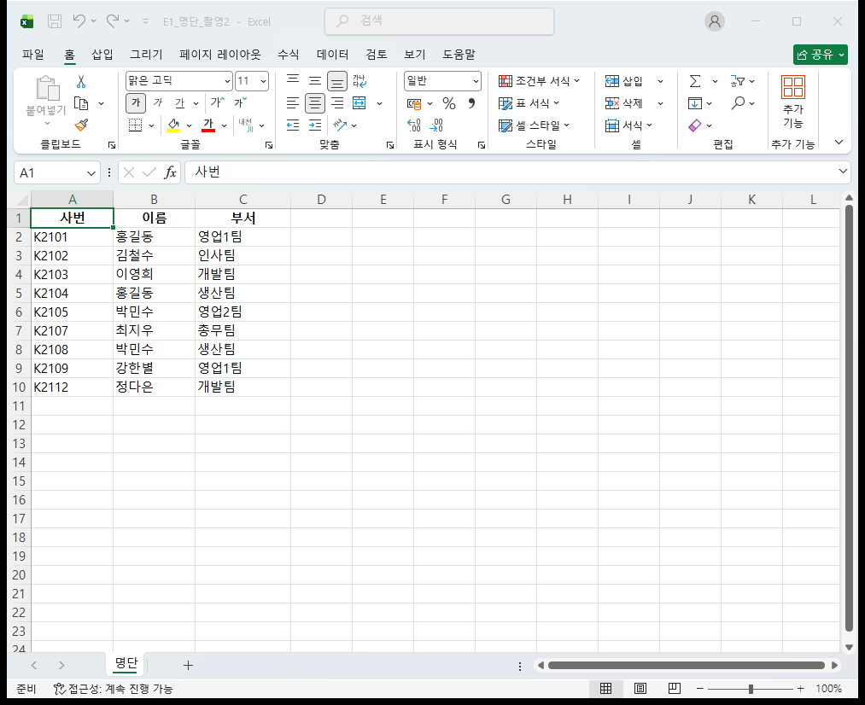Screen dimensions: 865x705
Task: Click the zoom slider handle
Action: 751,689
